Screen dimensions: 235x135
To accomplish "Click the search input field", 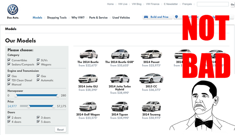I will coord(213,4).
